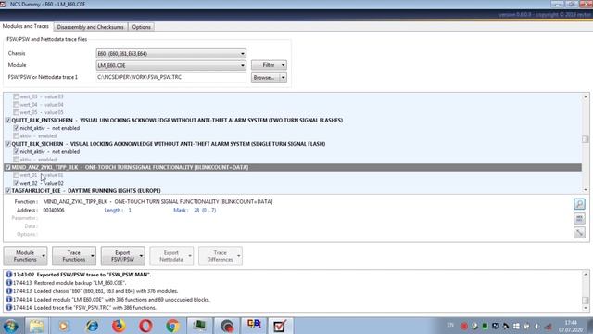
Task: Click the log panel scroll-up arrow
Action: tap(586, 274)
